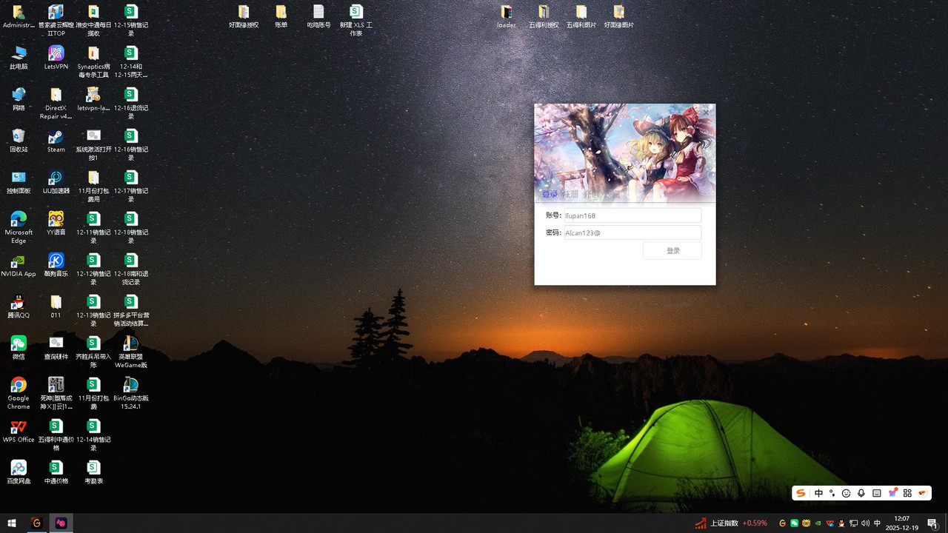Open the taskbar clock showing 12:07
Viewport: 948px width, 533px height.
901,523
